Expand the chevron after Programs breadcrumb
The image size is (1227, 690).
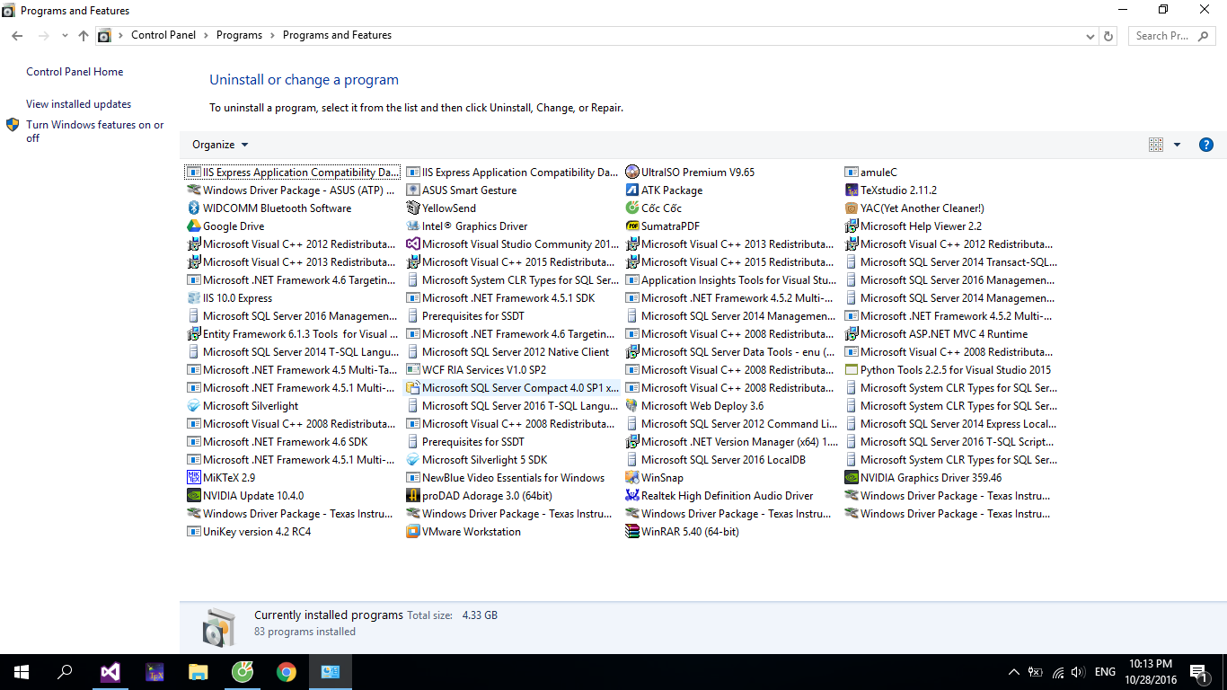point(273,36)
